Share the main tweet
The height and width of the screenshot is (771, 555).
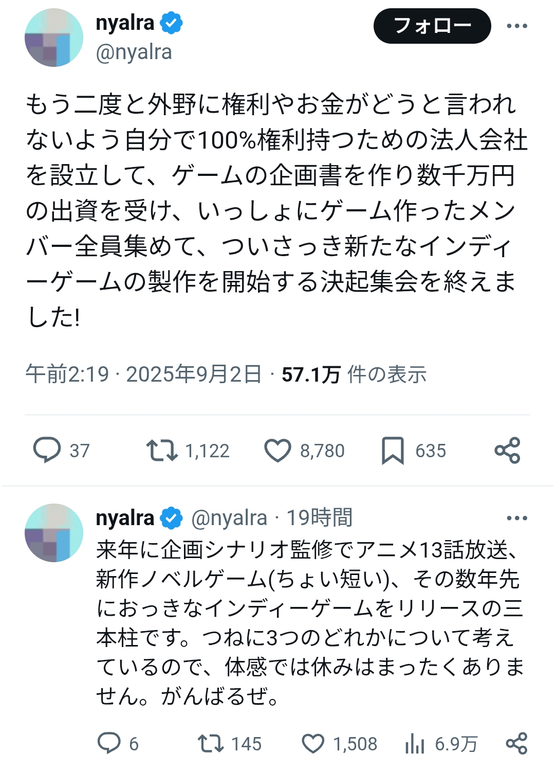[507, 451]
